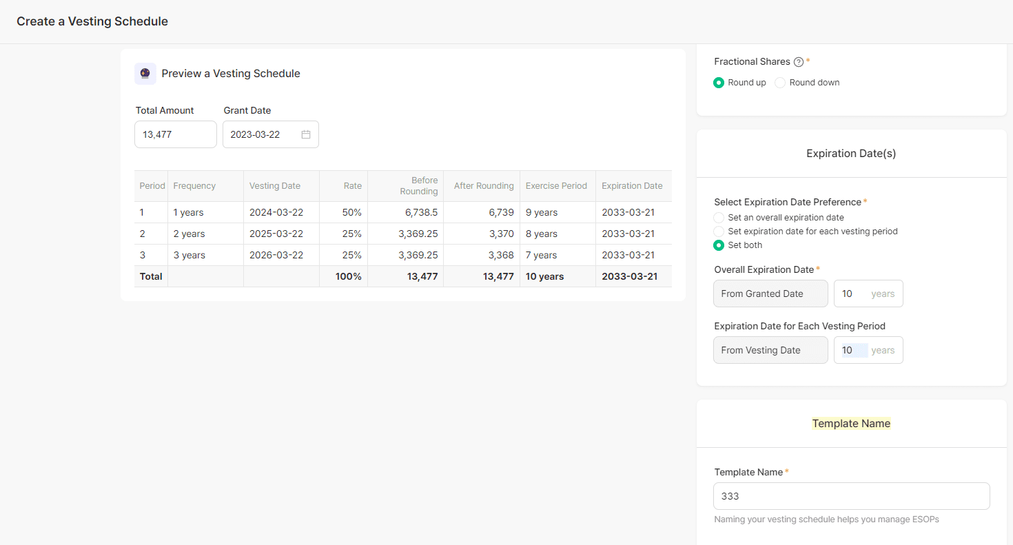
Task: Open the calendar icon in Grant Date field
Action: [306, 134]
